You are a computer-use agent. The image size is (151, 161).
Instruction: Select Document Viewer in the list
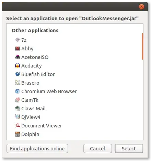(42, 126)
